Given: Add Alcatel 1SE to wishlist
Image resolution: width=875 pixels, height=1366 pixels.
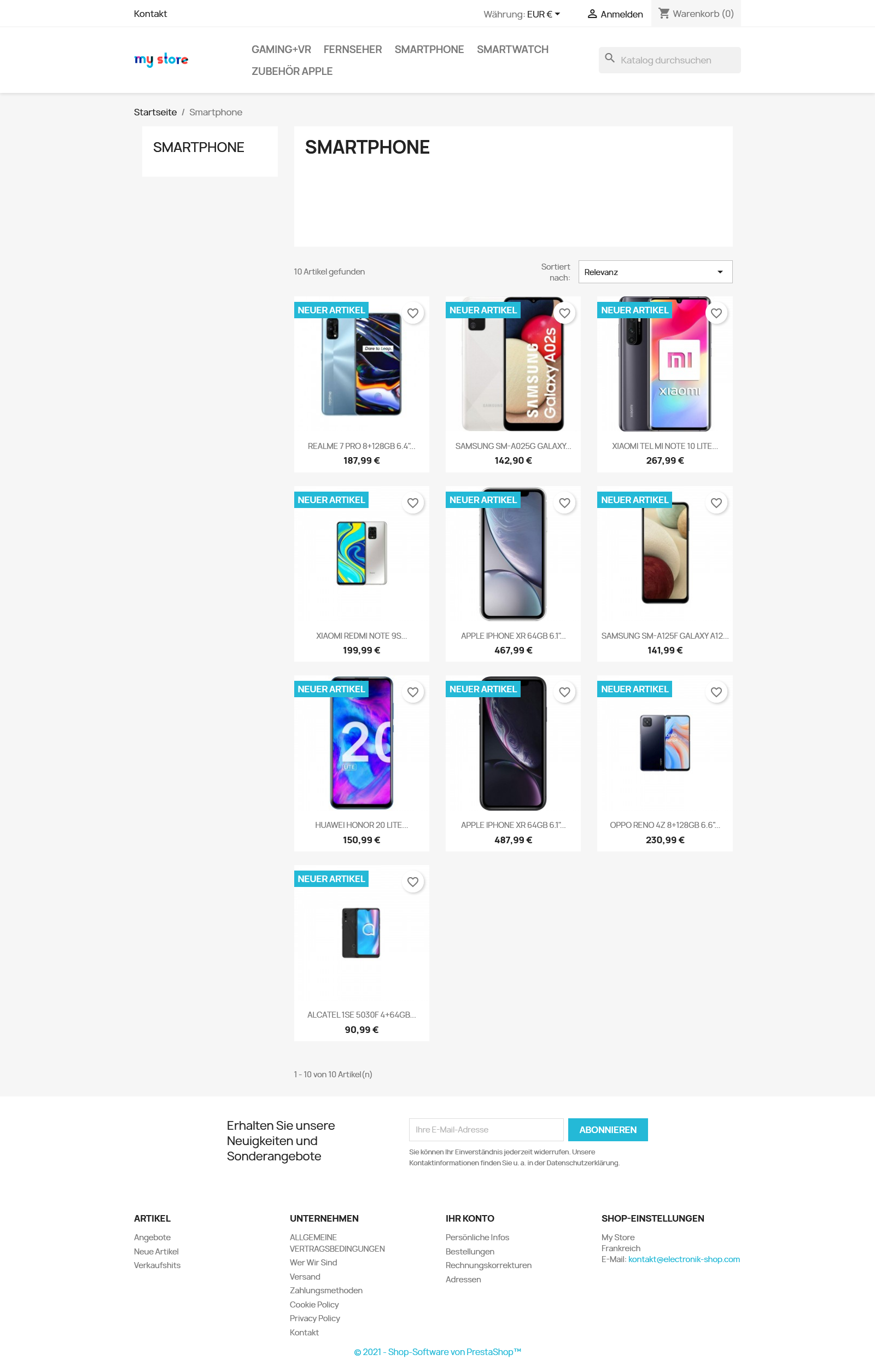Looking at the screenshot, I should click(x=412, y=882).
